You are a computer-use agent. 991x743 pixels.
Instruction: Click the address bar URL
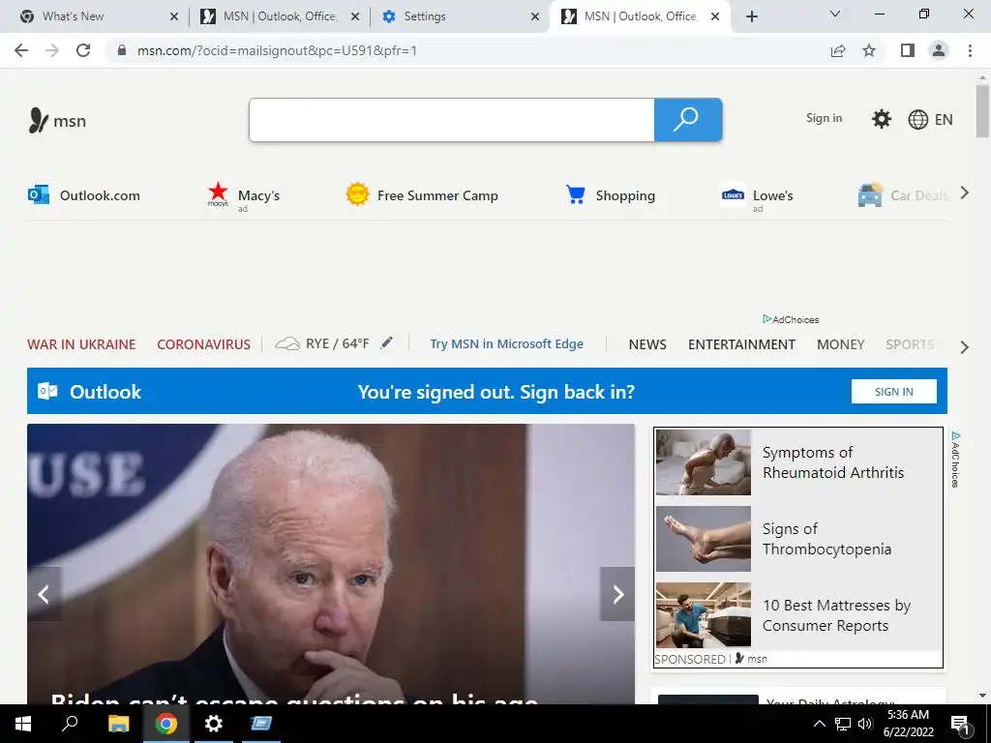click(x=277, y=50)
